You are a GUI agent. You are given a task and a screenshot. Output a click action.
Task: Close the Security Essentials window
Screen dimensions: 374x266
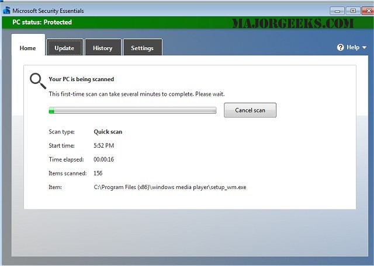click(368, 11)
